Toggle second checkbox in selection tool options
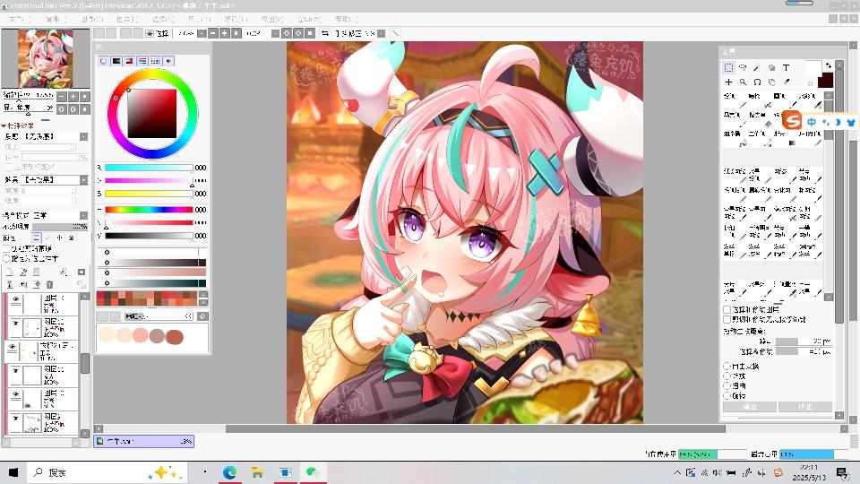The height and width of the screenshot is (484, 860). tap(727, 319)
